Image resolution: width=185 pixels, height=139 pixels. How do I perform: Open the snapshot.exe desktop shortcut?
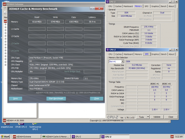7,126
